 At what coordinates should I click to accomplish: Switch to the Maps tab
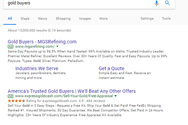pos(25,19)
